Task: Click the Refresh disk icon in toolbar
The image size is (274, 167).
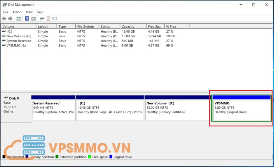Action: pyautogui.click(x=42, y=19)
